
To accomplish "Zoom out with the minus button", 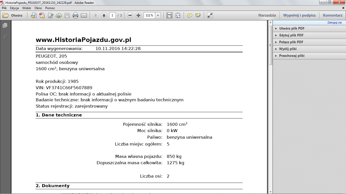I will click(x=130, y=15).
